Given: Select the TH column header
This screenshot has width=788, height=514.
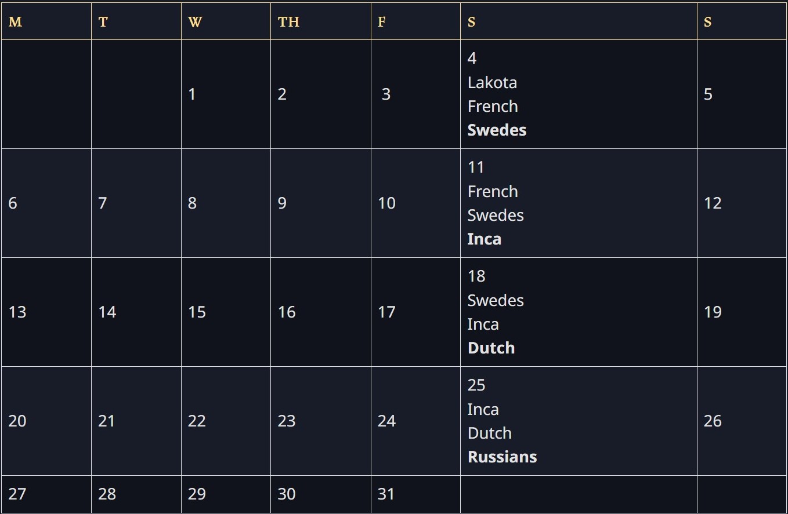Looking at the screenshot, I should coord(288,22).
